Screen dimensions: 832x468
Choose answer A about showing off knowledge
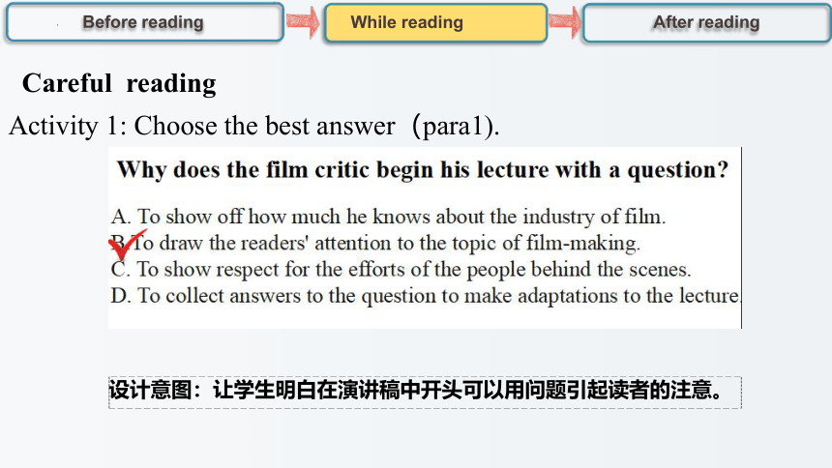coord(388,217)
